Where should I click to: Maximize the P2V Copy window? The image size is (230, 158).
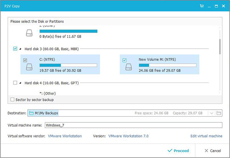coord(216,6)
